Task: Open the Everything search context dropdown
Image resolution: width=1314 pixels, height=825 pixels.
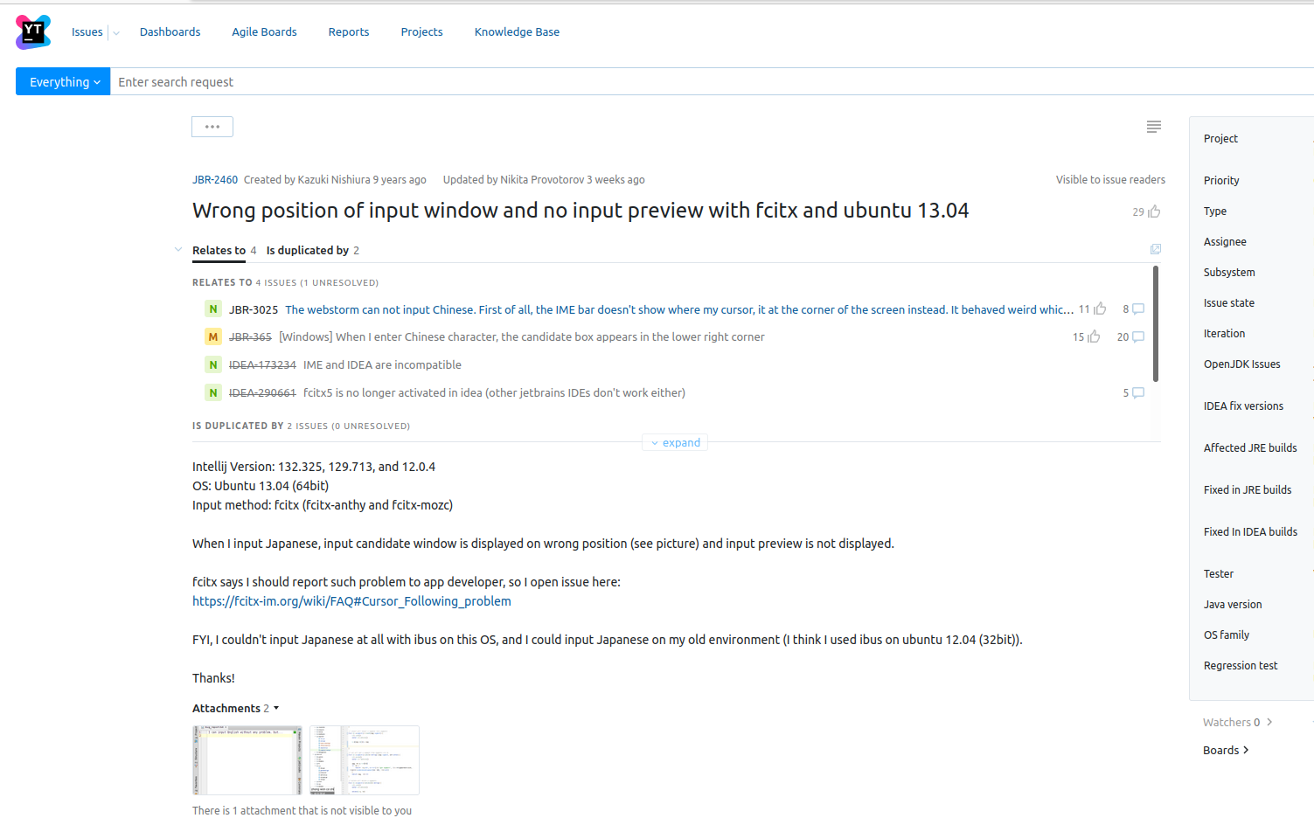Action: coord(63,81)
